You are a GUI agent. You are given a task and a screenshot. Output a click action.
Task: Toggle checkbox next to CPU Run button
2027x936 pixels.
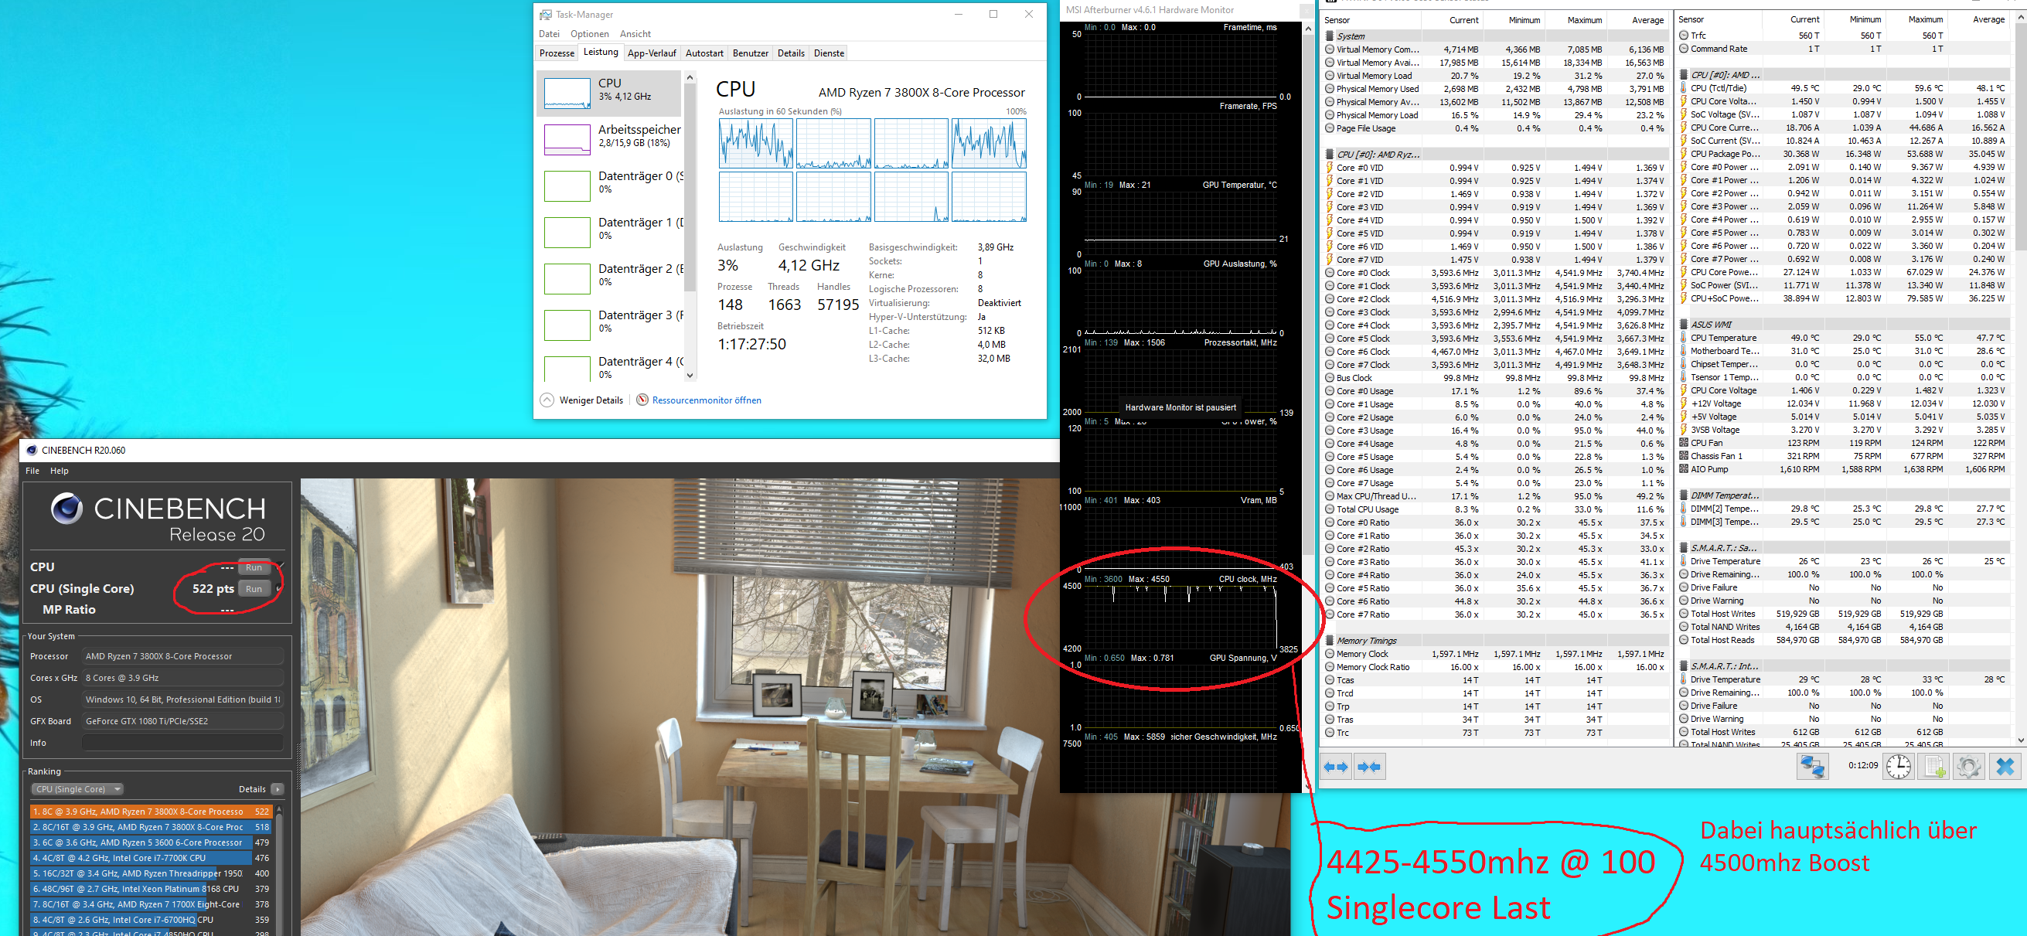pyautogui.click(x=280, y=567)
